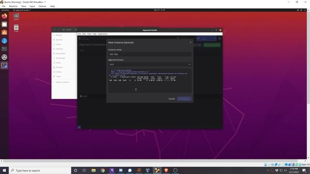Open VirtualBox Help menu

[x=52, y=6]
